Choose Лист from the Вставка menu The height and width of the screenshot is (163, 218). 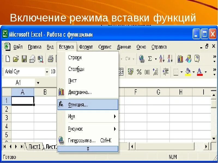click(x=88, y=80)
